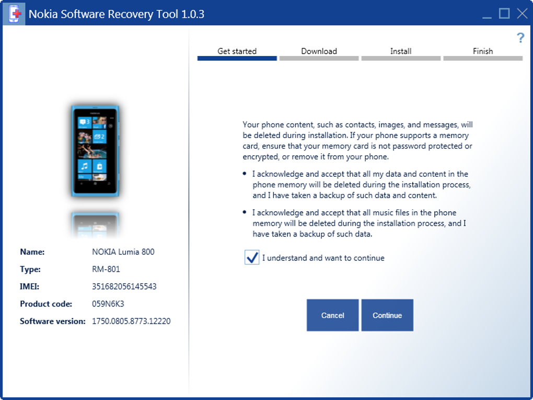The image size is (533, 400).
Task: Click the bullet about music files deletion
Action: click(359, 223)
